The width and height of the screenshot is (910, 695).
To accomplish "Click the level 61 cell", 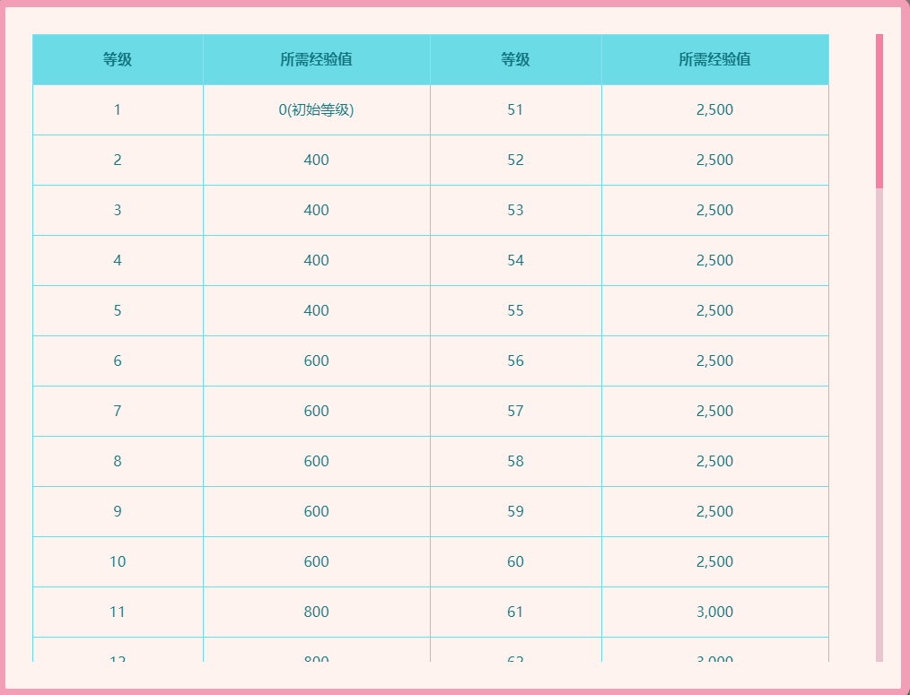I will [515, 612].
